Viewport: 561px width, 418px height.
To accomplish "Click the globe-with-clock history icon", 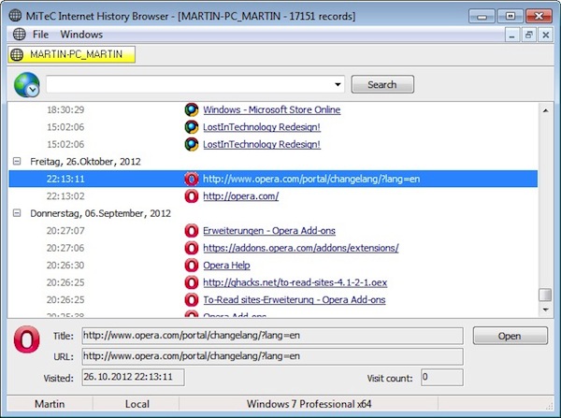I will point(27,84).
